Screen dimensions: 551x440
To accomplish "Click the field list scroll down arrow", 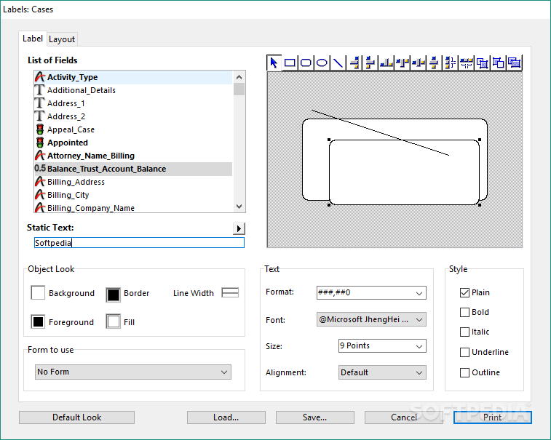I will pyautogui.click(x=239, y=207).
